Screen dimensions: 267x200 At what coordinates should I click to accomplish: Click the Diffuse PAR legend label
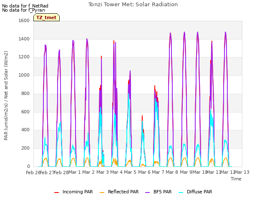coord(199,192)
